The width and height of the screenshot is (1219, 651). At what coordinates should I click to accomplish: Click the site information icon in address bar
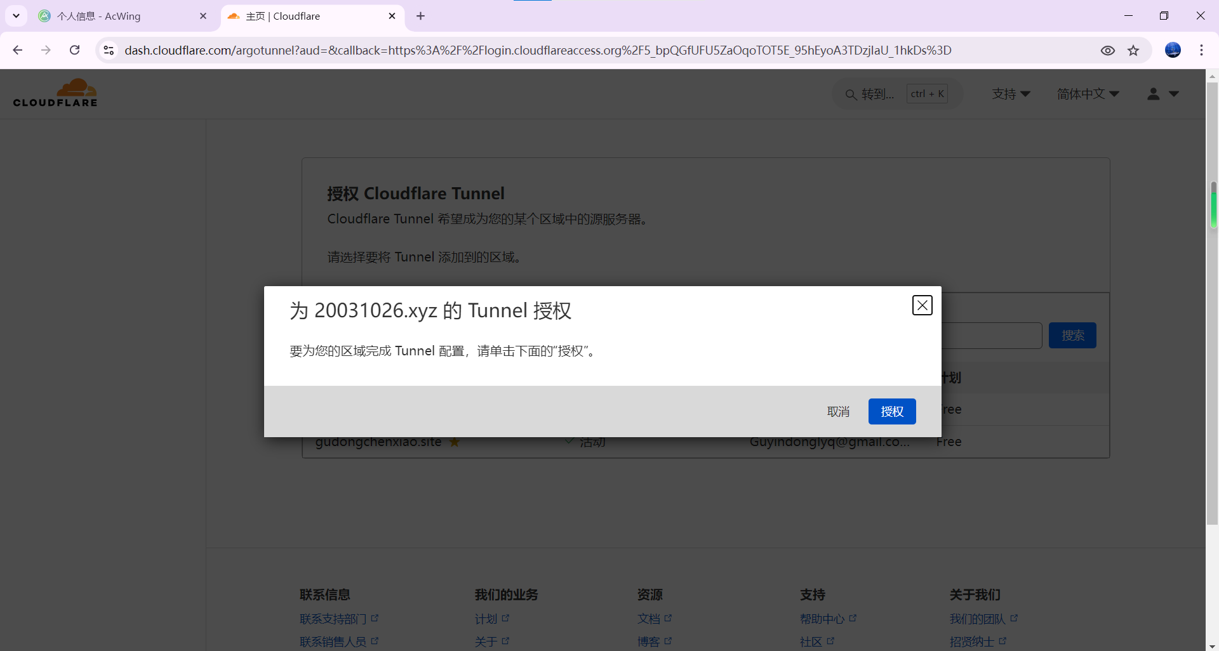pyautogui.click(x=109, y=50)
